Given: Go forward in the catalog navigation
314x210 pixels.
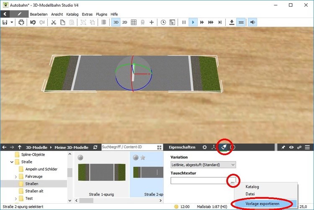Looking at the screenshot, I should click(12, 147).
